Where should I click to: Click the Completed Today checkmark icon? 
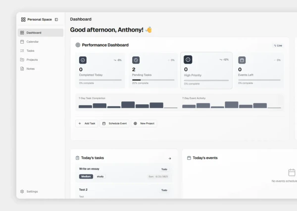[x=83, y=60]
